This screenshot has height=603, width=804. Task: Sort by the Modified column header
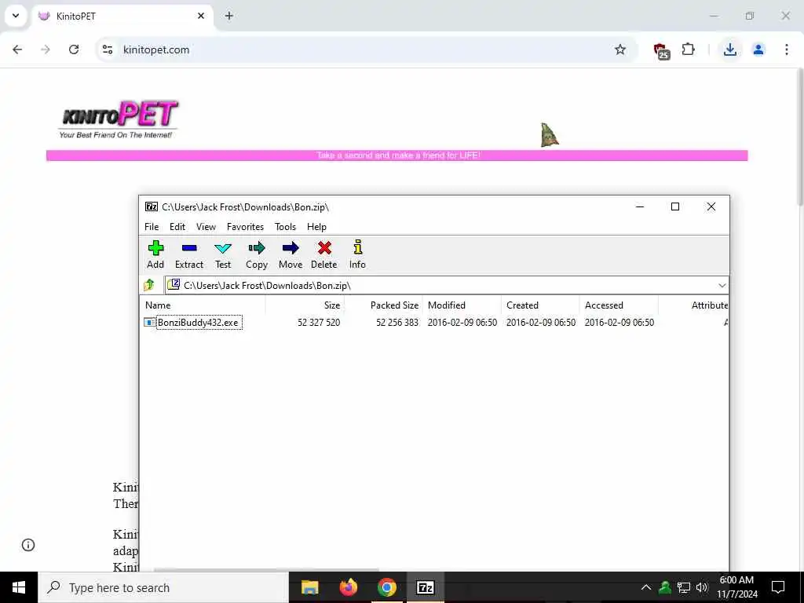462,305
